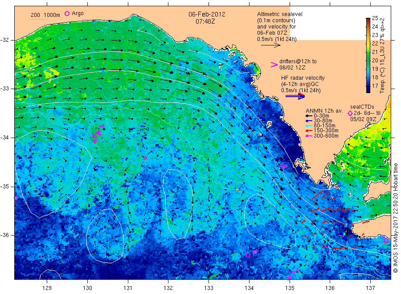Click the magenta drifter cluster near 130.2E, 33.9S
The width and height of the screenshot is (401, 294).
coord(98,134)
